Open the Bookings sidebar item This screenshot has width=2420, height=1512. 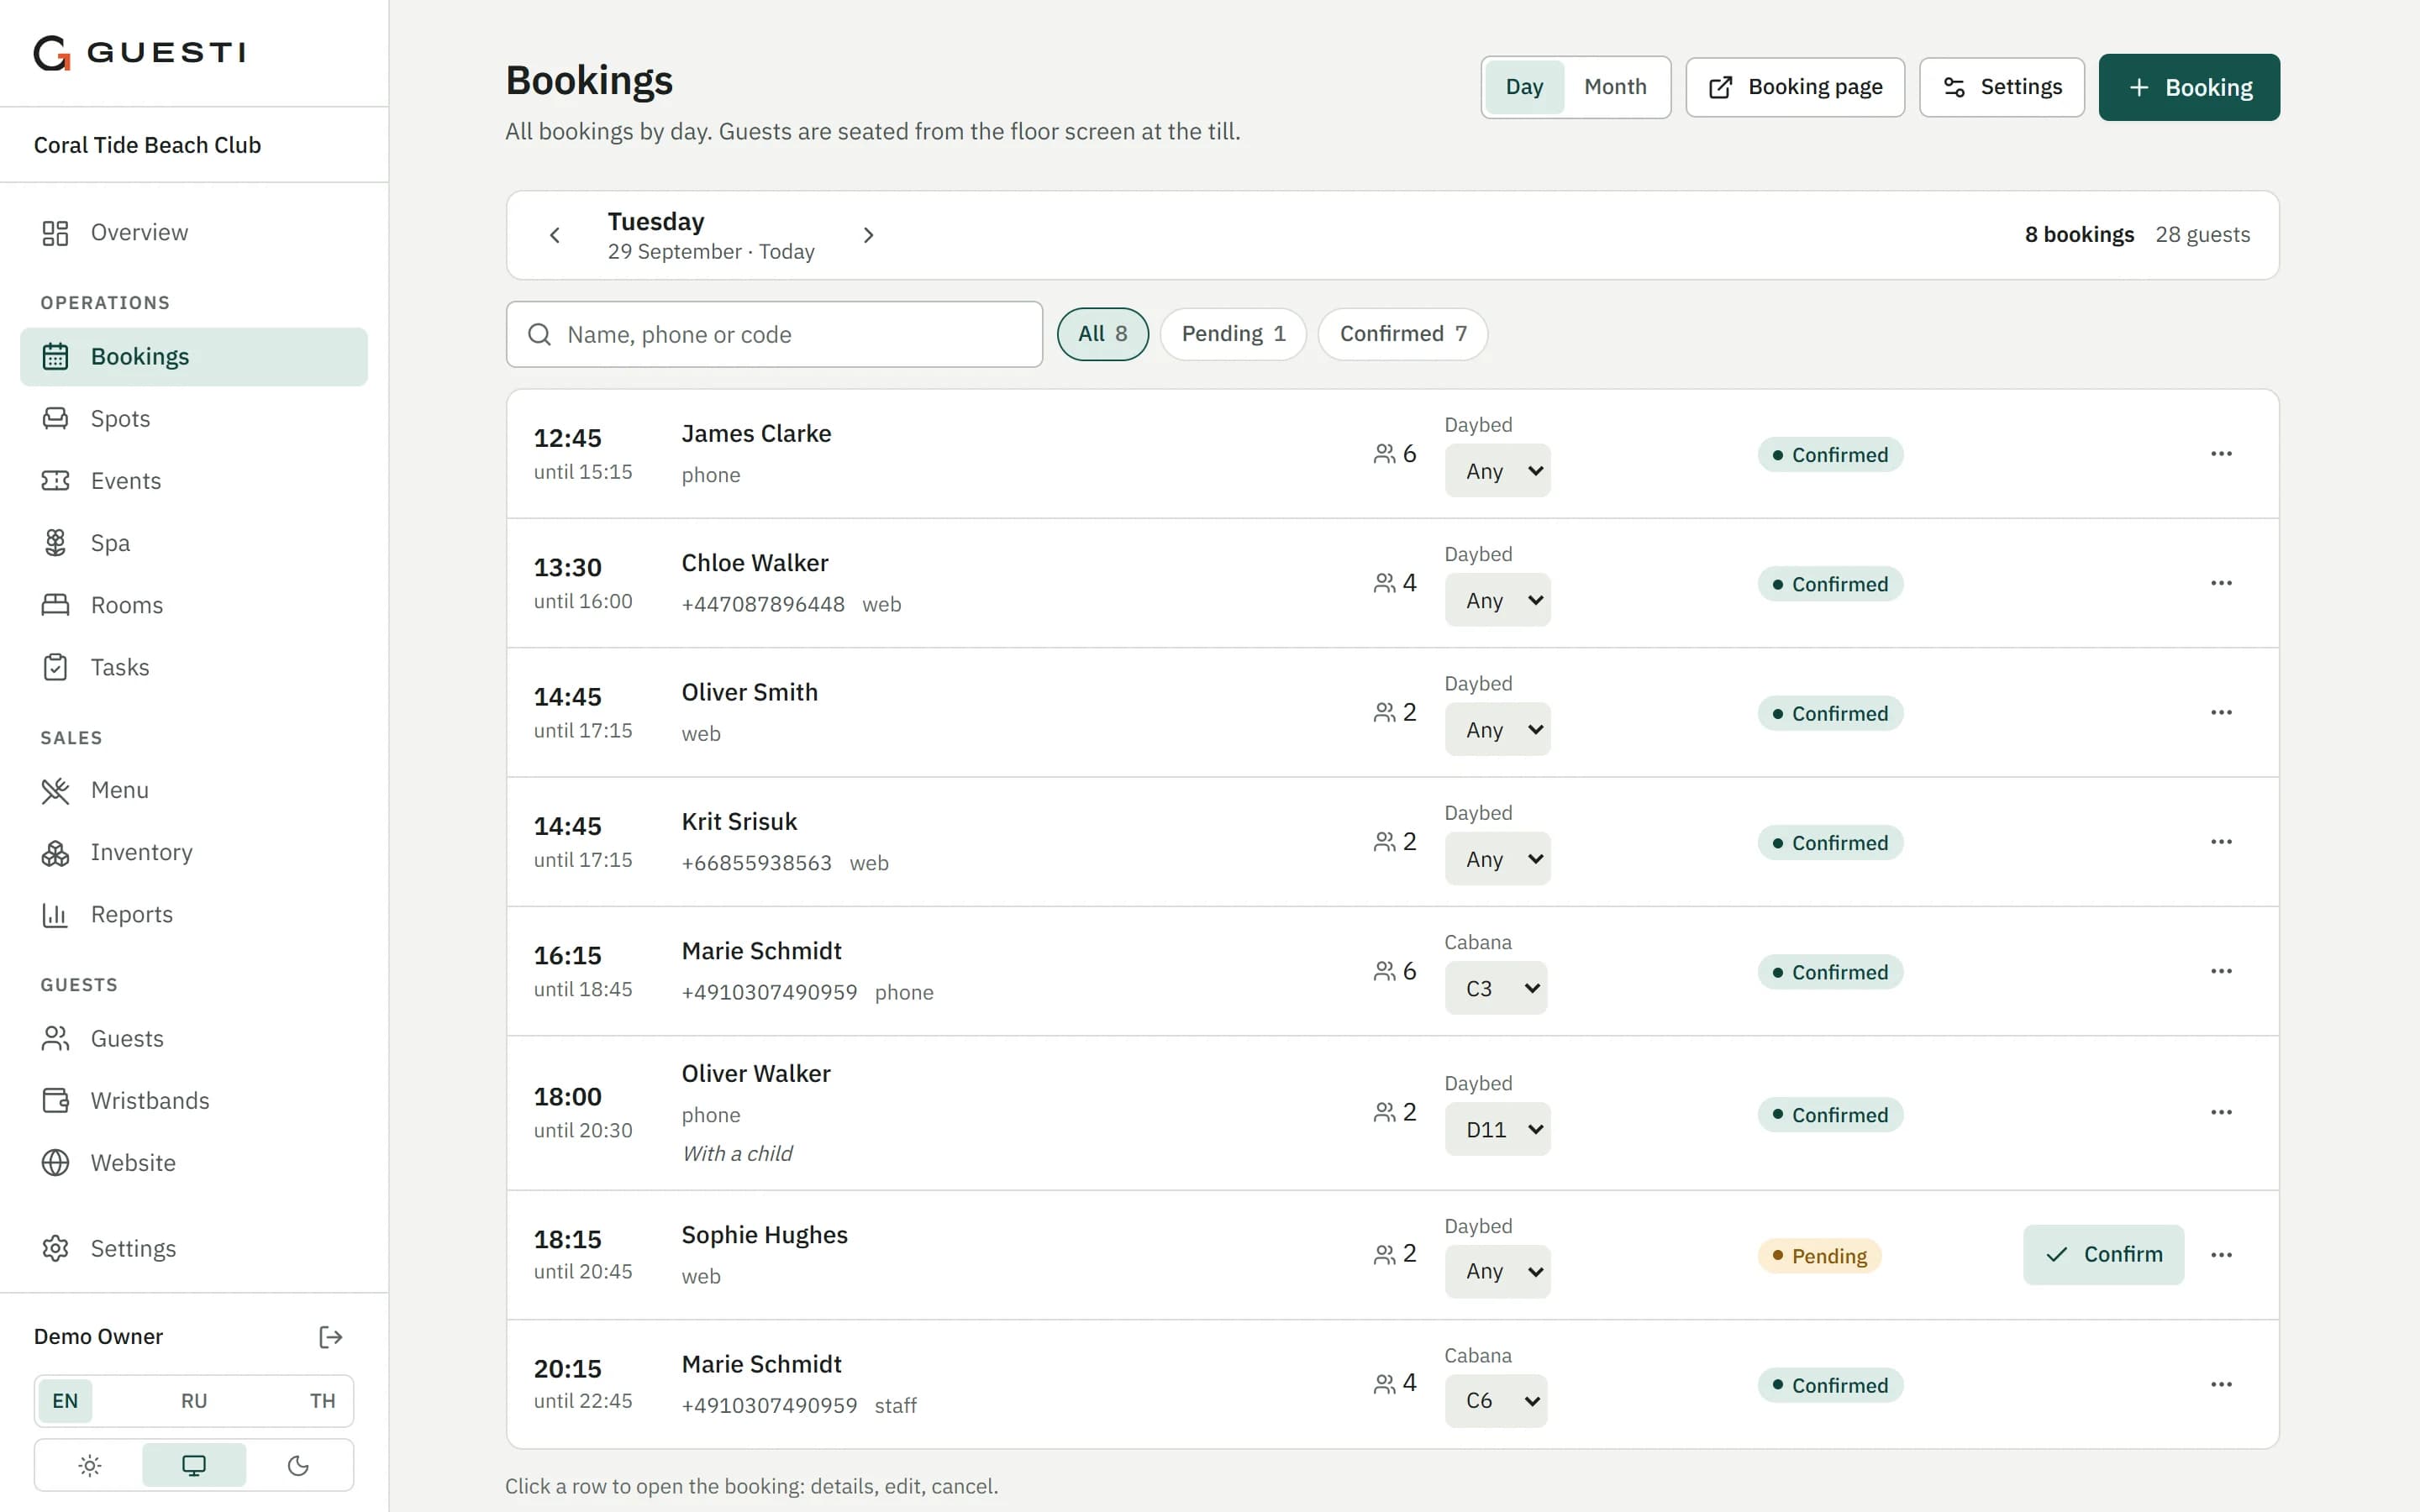click(194, 357)
